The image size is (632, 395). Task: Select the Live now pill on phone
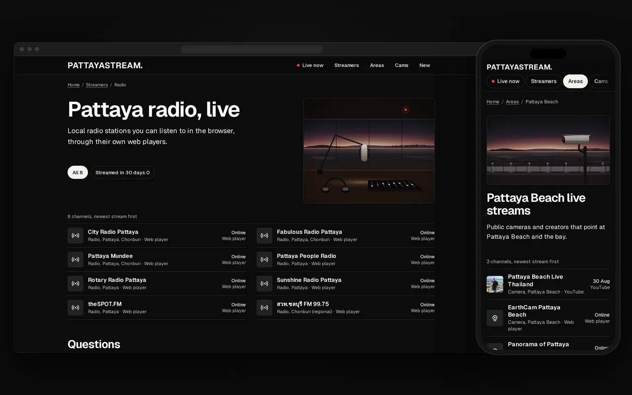pos(506,81)
